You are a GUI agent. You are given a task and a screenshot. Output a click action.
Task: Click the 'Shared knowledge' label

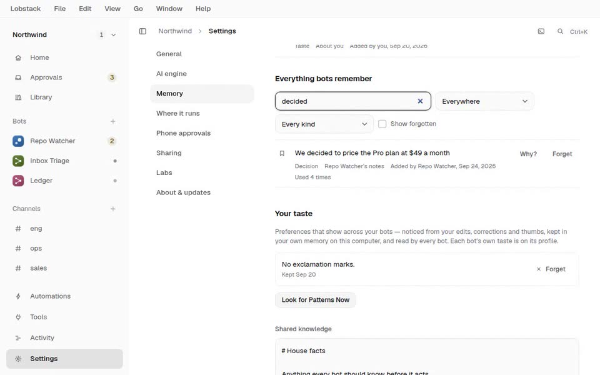click(x=303, y=329)
